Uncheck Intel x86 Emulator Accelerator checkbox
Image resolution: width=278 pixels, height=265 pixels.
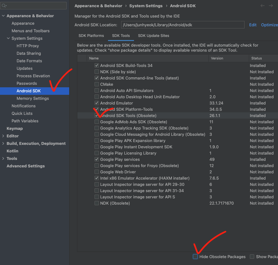point(97,178)
